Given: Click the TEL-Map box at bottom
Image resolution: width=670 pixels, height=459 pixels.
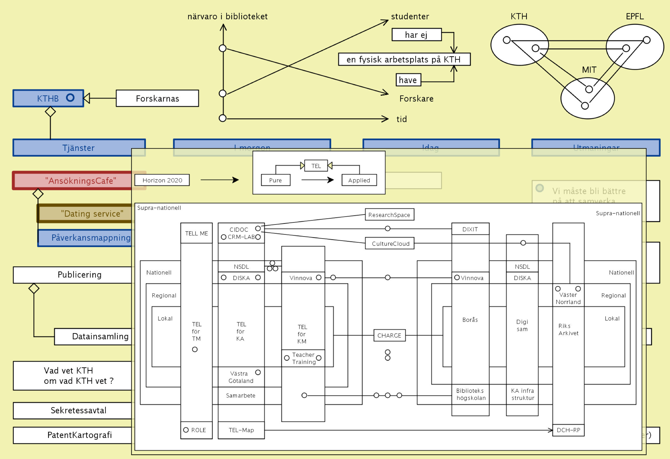Looking at the screenshot, I should [241, 430].
